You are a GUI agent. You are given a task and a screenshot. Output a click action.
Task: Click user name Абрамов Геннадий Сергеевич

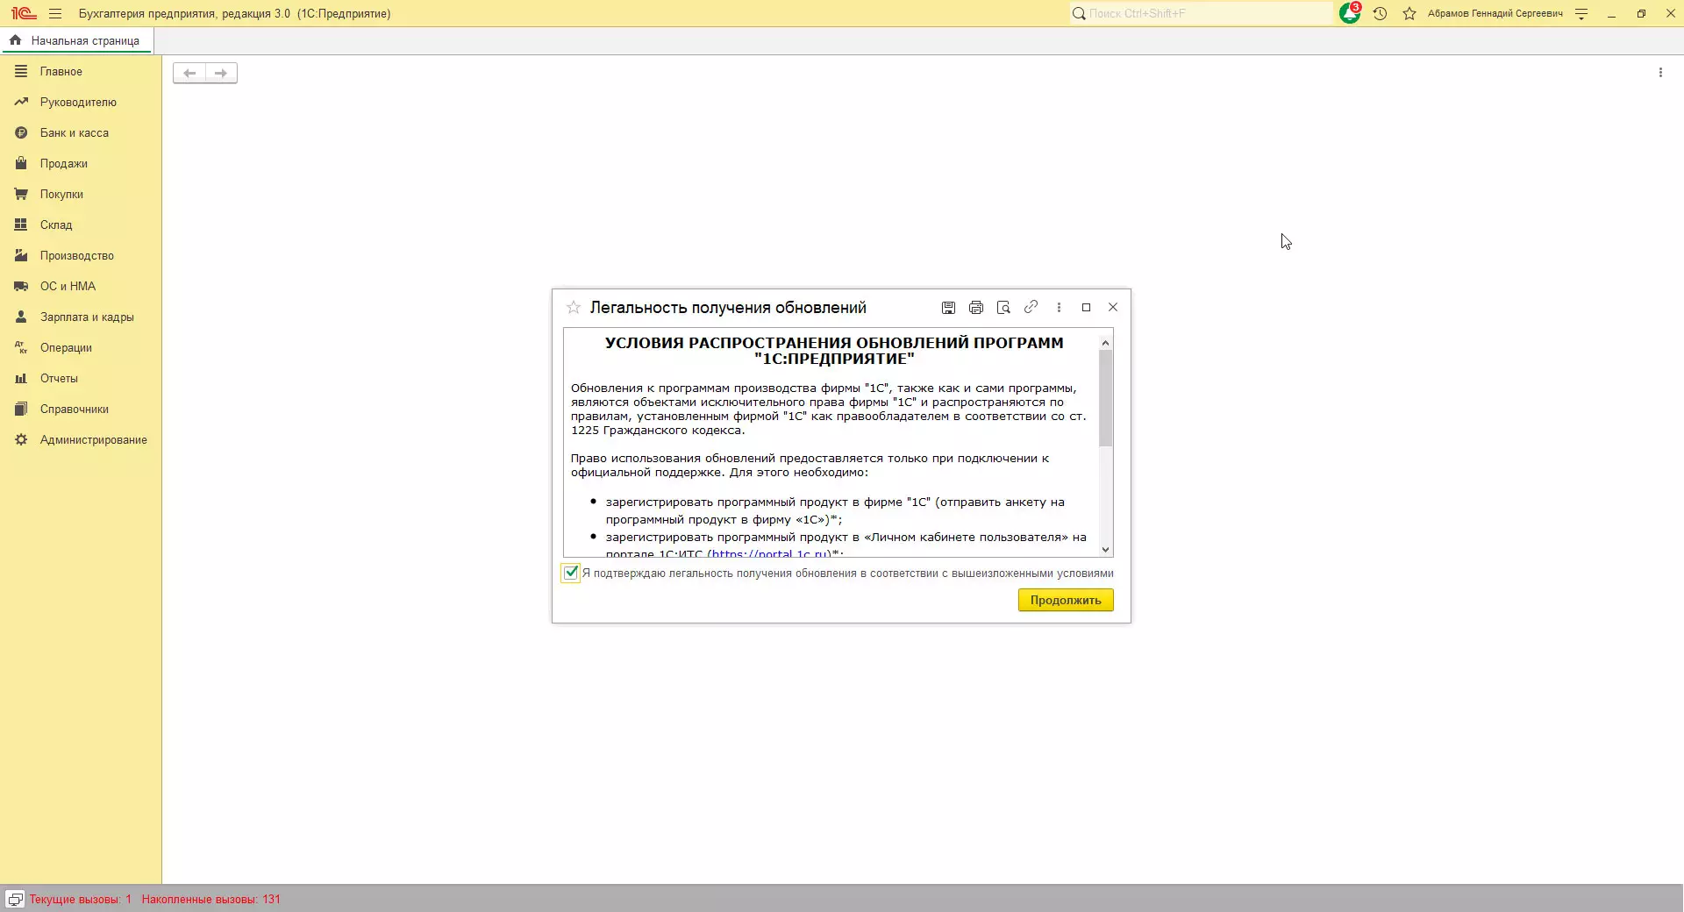[x=1495, y=13]
